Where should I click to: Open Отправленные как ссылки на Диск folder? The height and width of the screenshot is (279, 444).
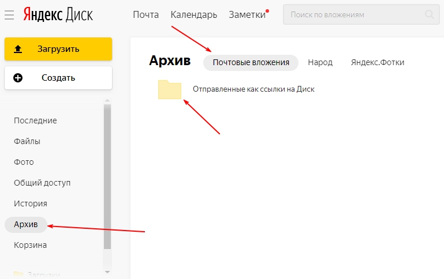coord(253,89)
